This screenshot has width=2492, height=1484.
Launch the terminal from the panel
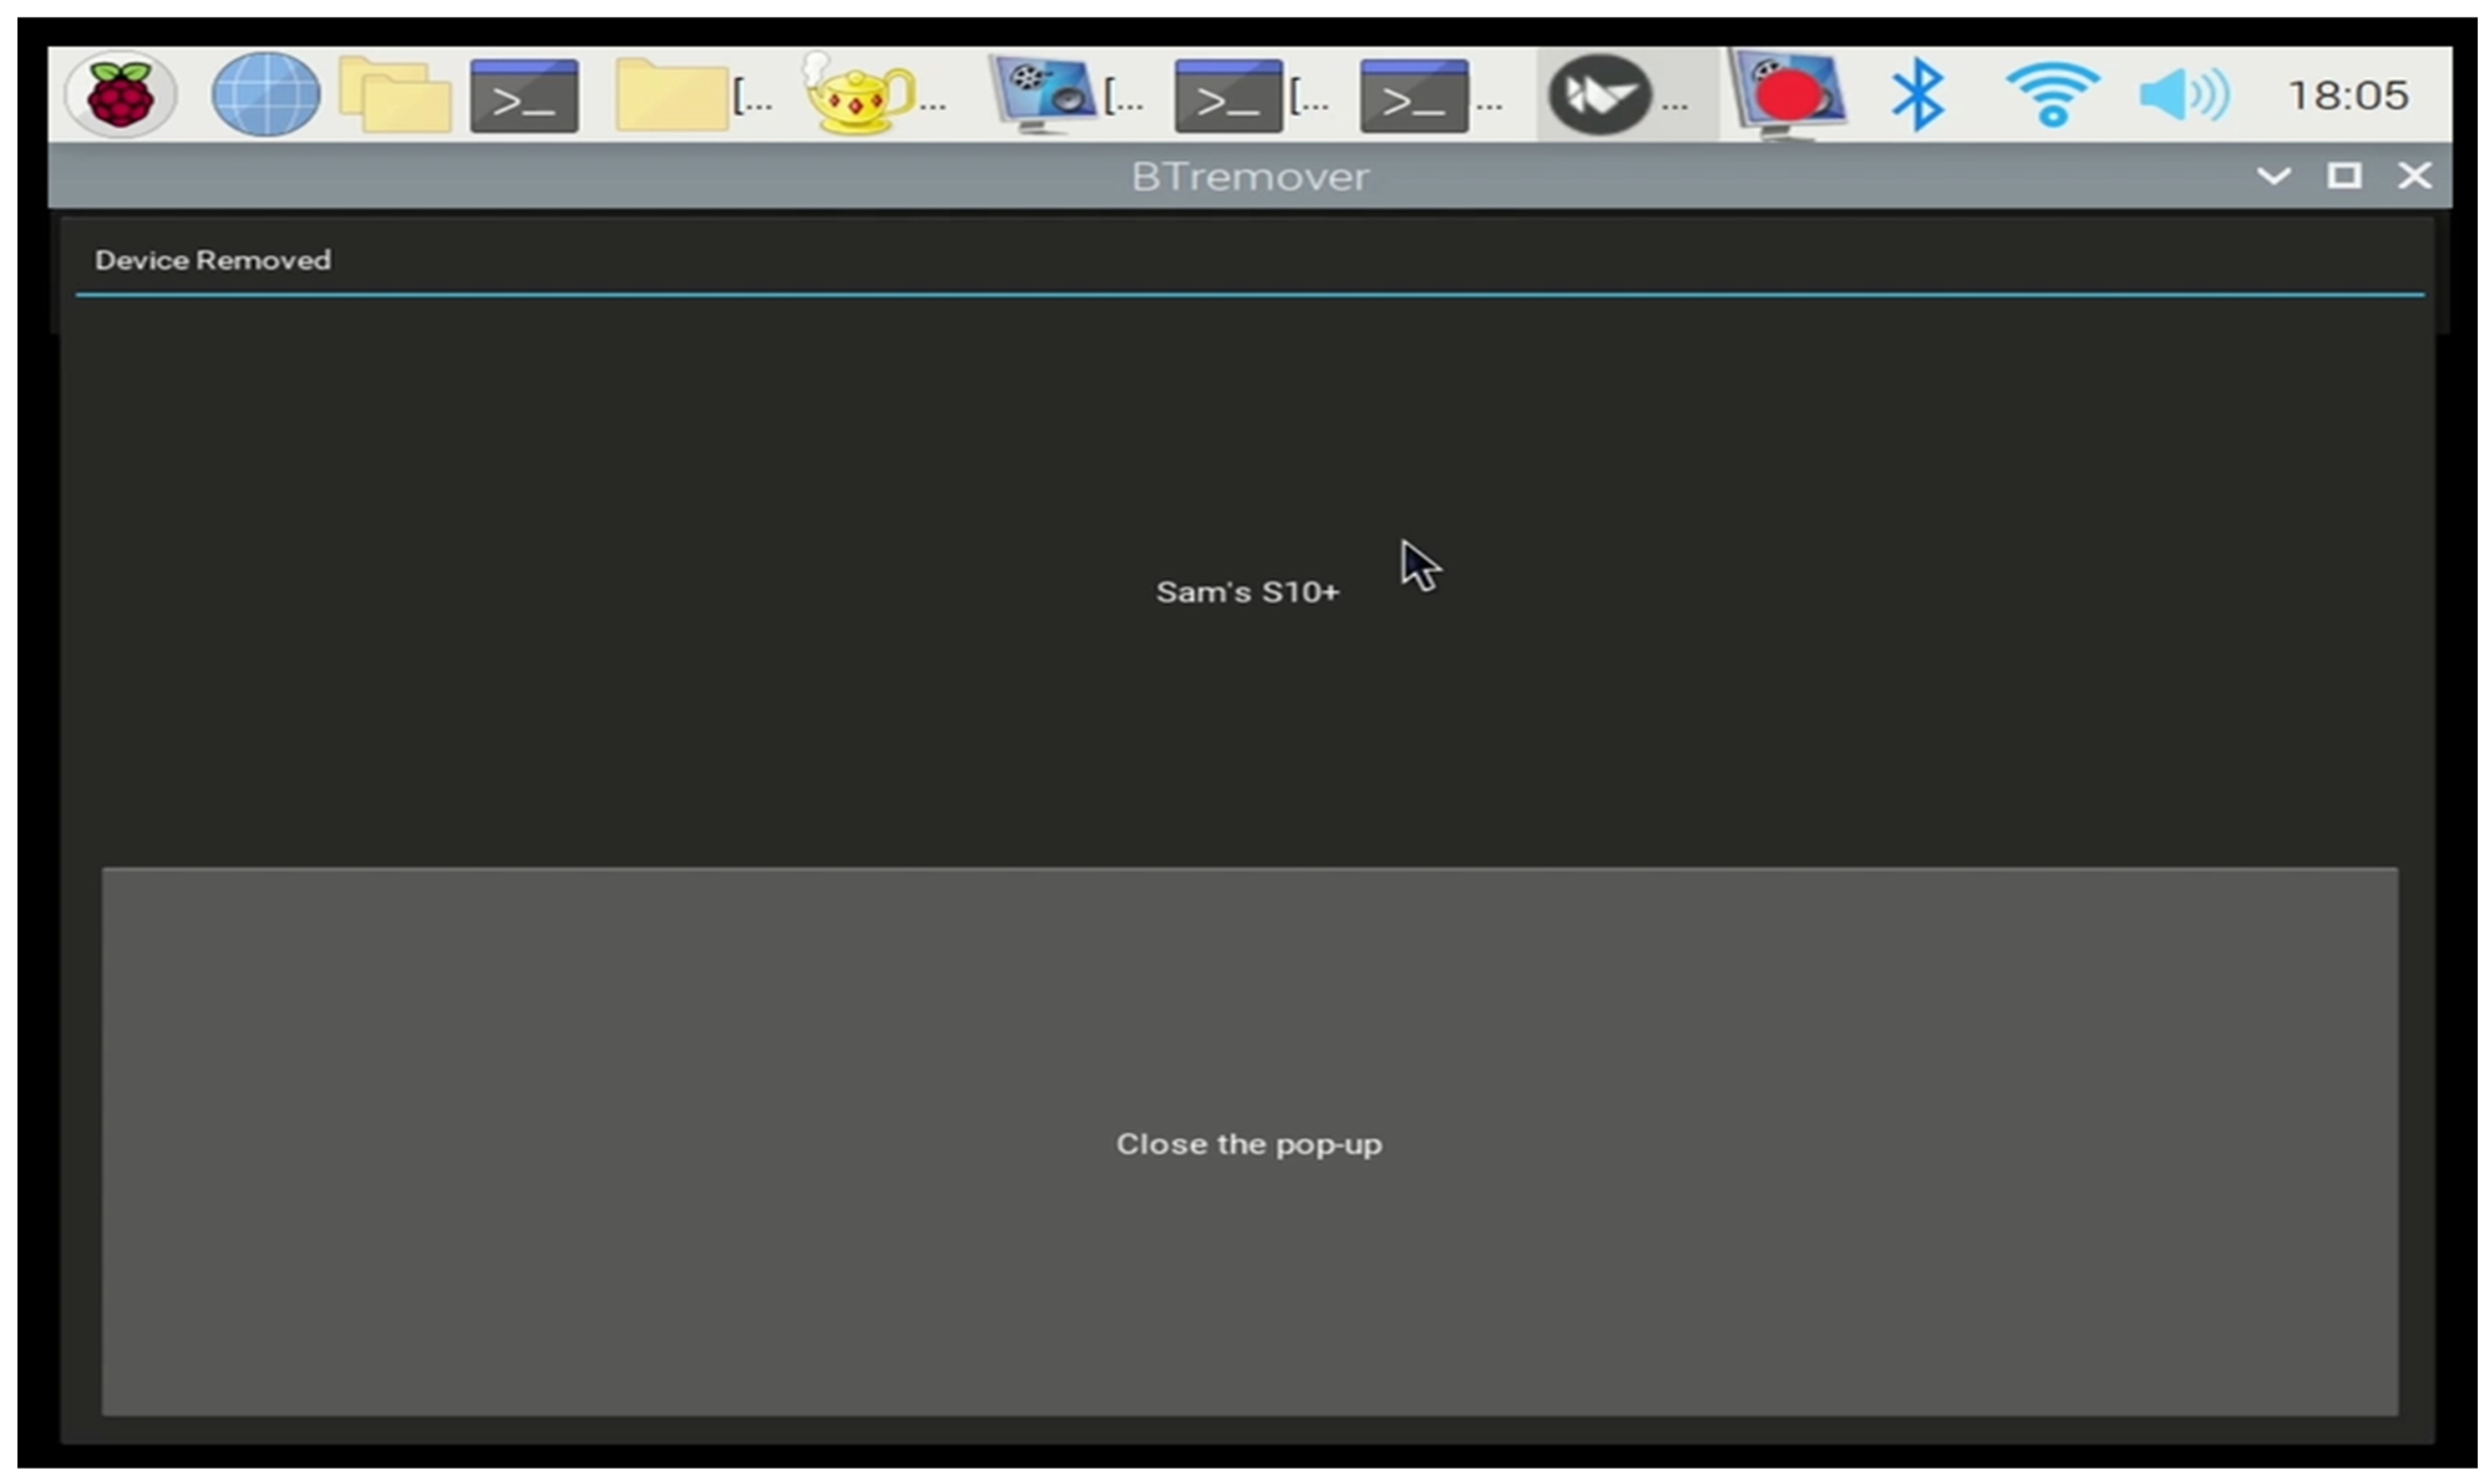[x=524, y=97]
